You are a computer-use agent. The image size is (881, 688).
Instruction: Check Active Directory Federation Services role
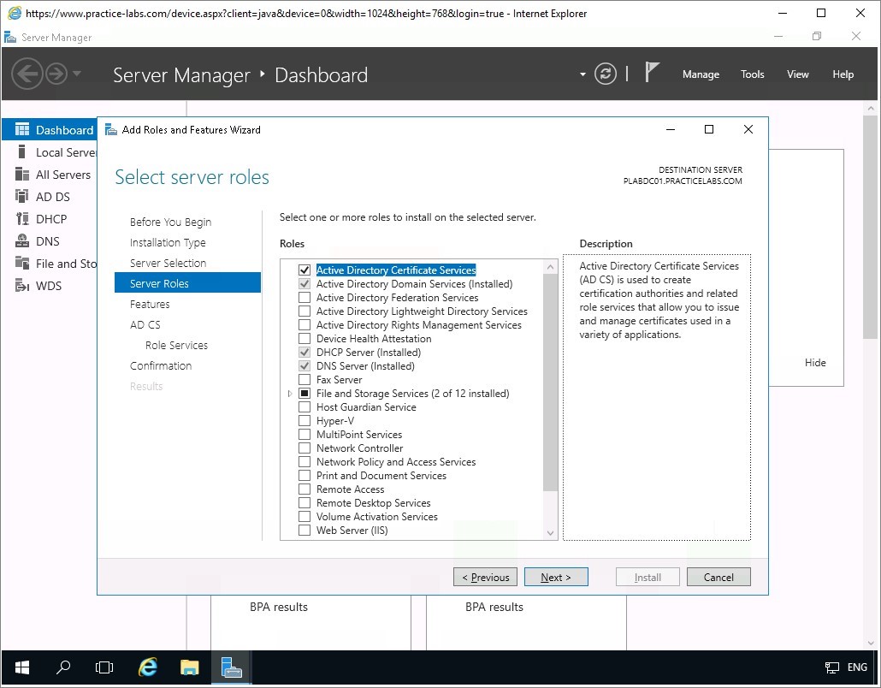[x=305, y=297]
